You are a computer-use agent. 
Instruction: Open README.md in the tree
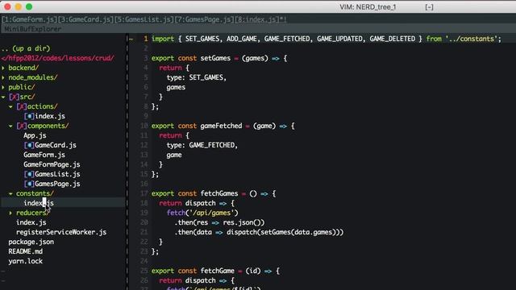(x=25, y=251)
